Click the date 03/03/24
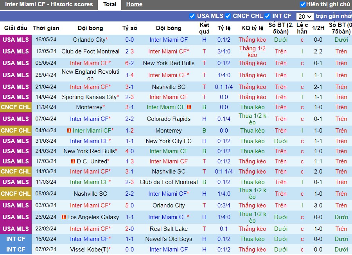The width and height of the screenshot is (352, 255). [x=46, y=205]
